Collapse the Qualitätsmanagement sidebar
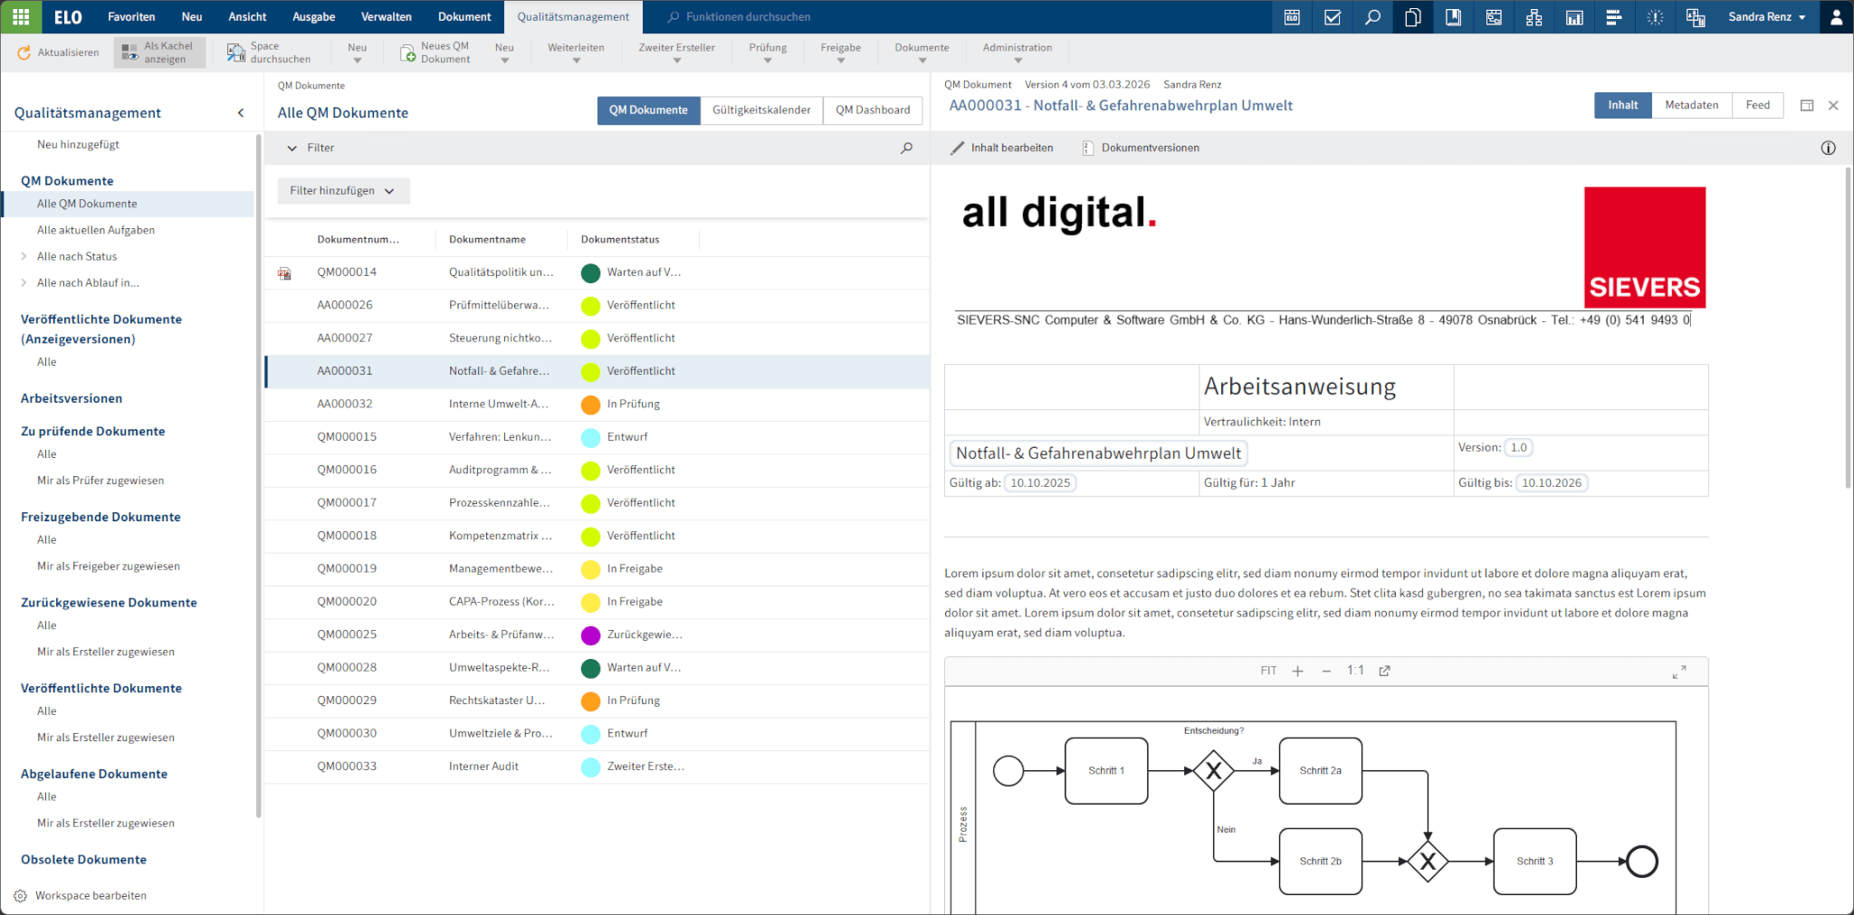The image size is (1854, 915). (241, 113)
